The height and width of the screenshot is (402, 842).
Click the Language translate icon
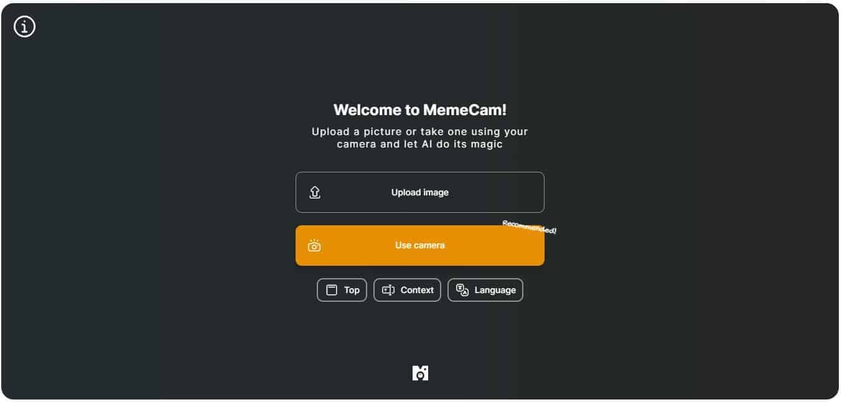click(x=462, y=290)
